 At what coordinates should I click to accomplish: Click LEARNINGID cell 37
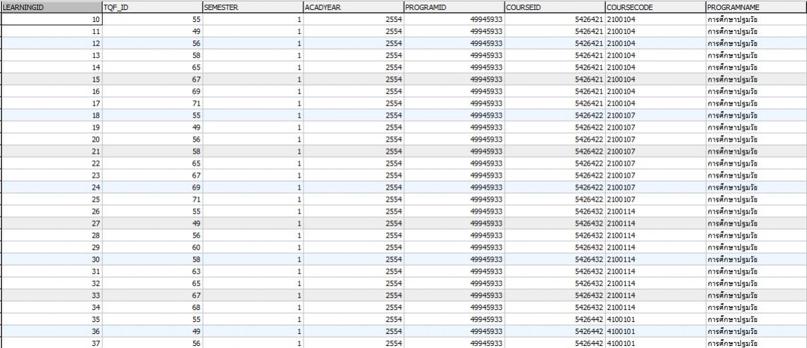pyautogui.click(x=51, y=343)
